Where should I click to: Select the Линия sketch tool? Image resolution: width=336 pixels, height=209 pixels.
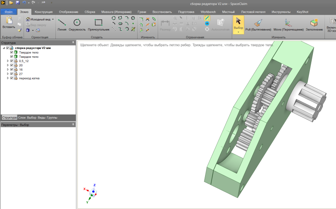point(62,24)
